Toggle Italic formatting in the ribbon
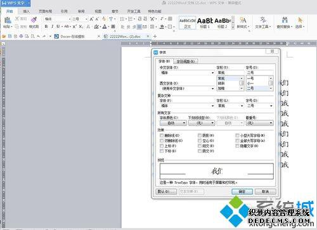 (52, 27)
